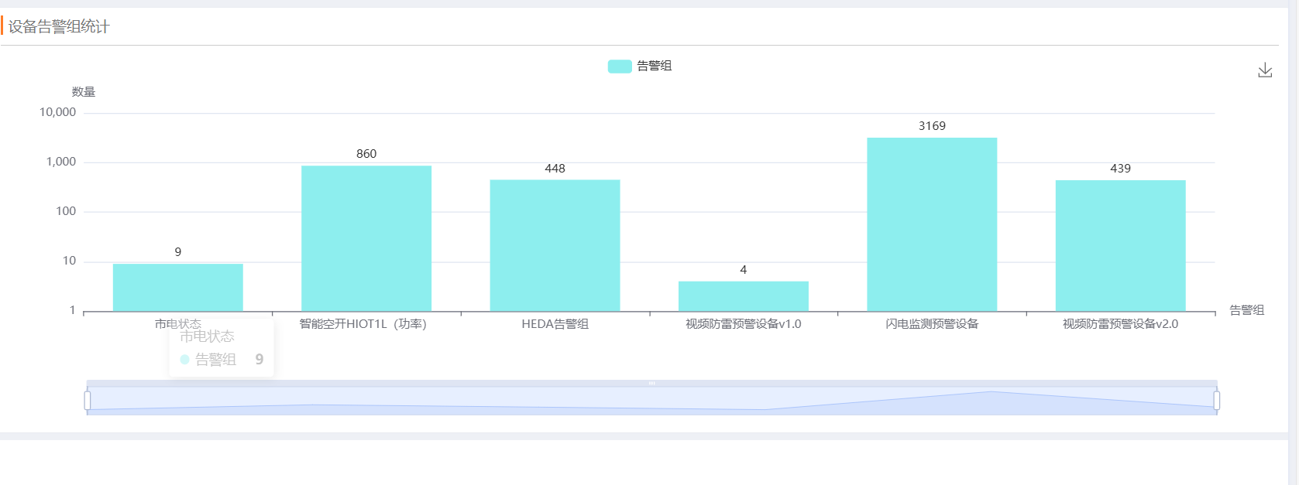
Task: Click the download chart icon
Action: tap(1264, 70)
